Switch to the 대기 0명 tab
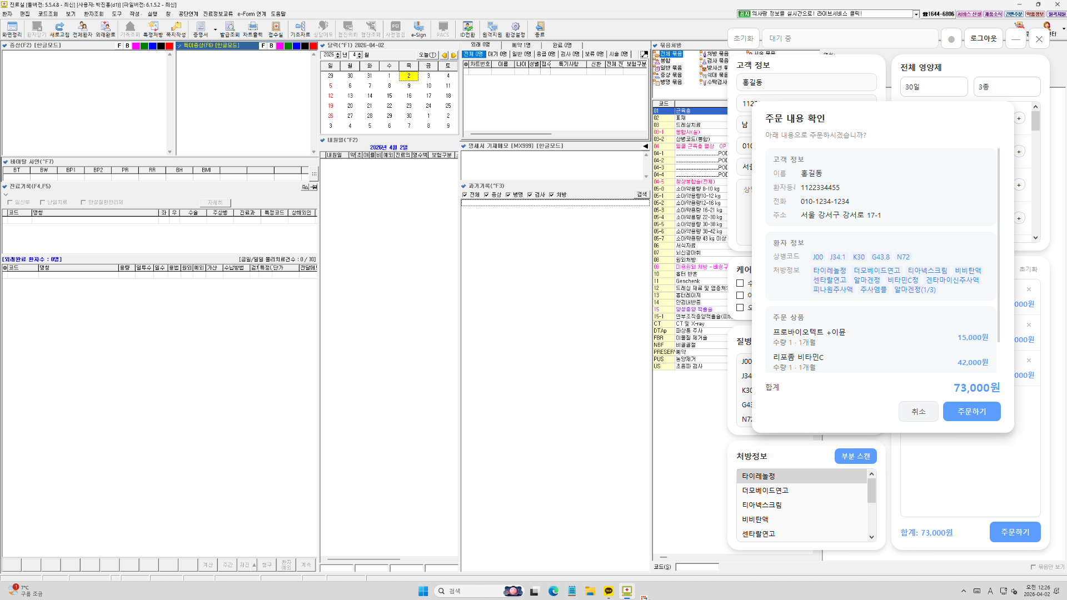 point(497,54)
